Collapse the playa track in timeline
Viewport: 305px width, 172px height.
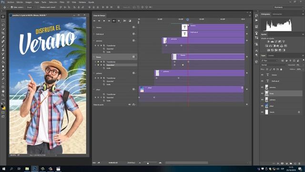coord(94,89)
